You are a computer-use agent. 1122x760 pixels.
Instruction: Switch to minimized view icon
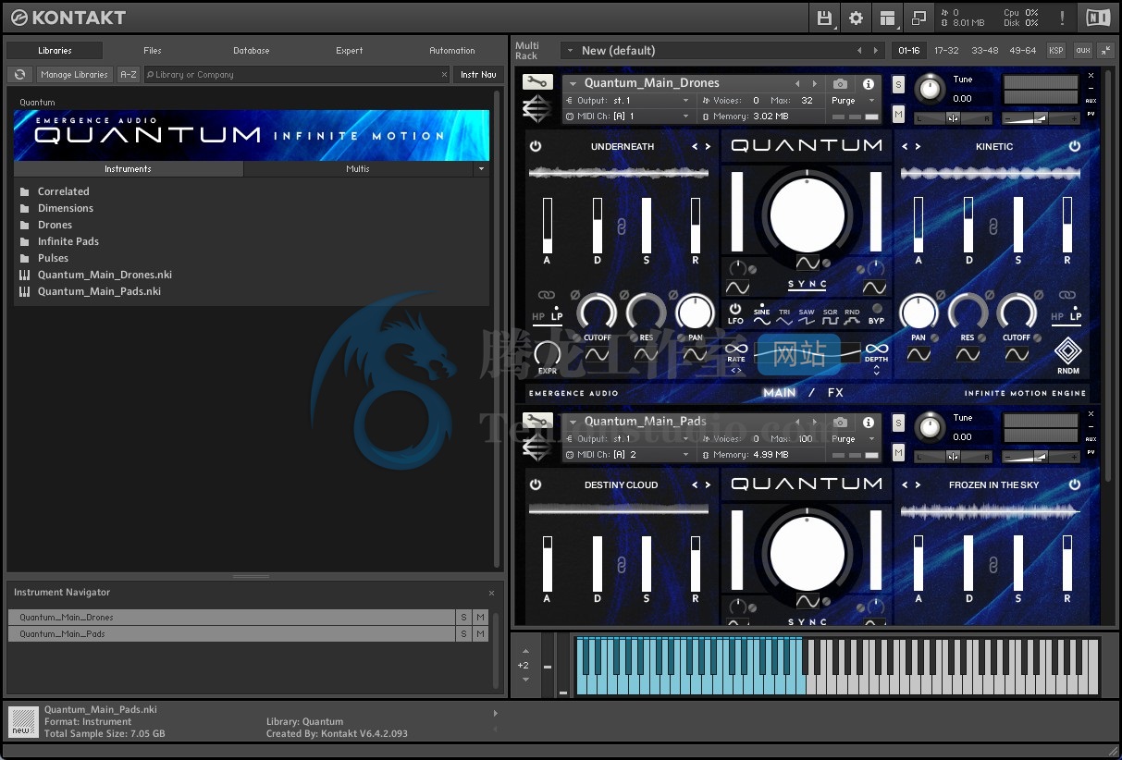919,17
